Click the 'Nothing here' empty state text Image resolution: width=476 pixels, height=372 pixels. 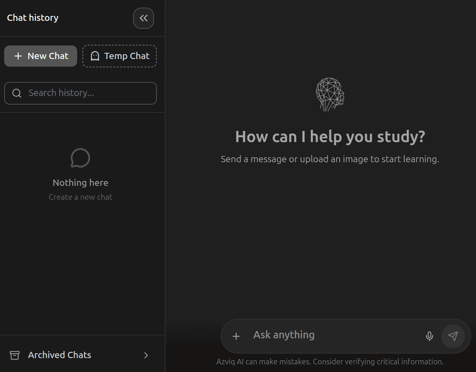coord(80,183)
